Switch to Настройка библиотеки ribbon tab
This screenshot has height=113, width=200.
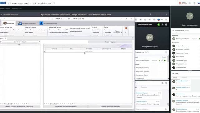(27, 23)
